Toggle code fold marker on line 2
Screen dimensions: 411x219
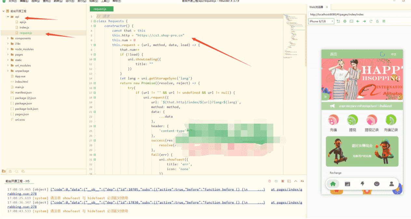pos(94,21)
